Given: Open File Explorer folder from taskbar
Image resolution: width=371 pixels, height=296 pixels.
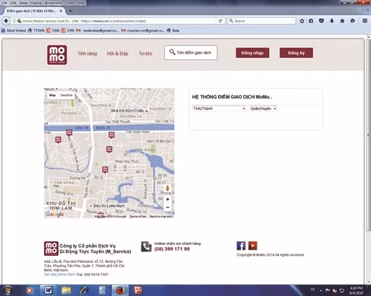Looking at the screenshot, I should click(66, 291).
